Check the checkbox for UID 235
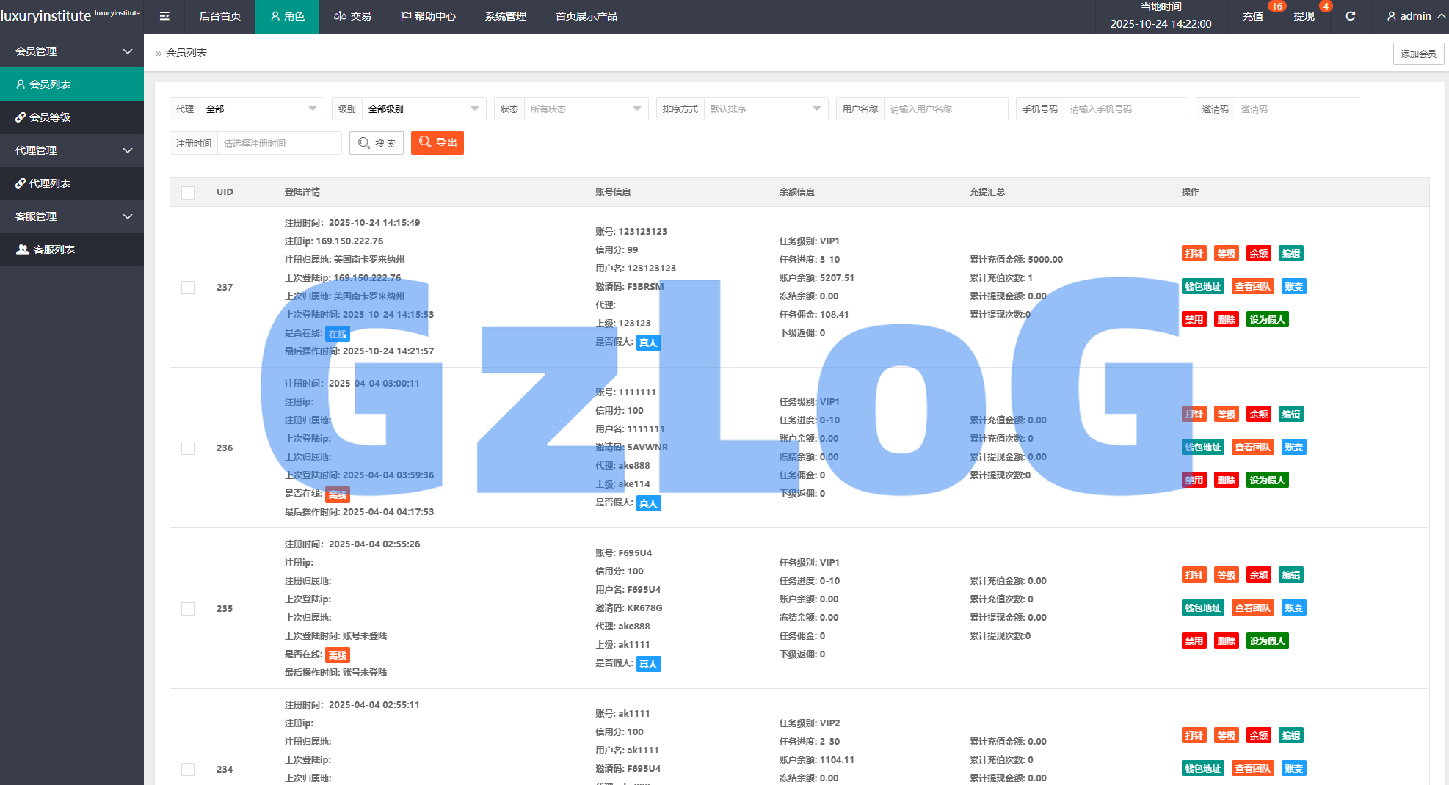Screen dimensions: 1449x785 188,609
